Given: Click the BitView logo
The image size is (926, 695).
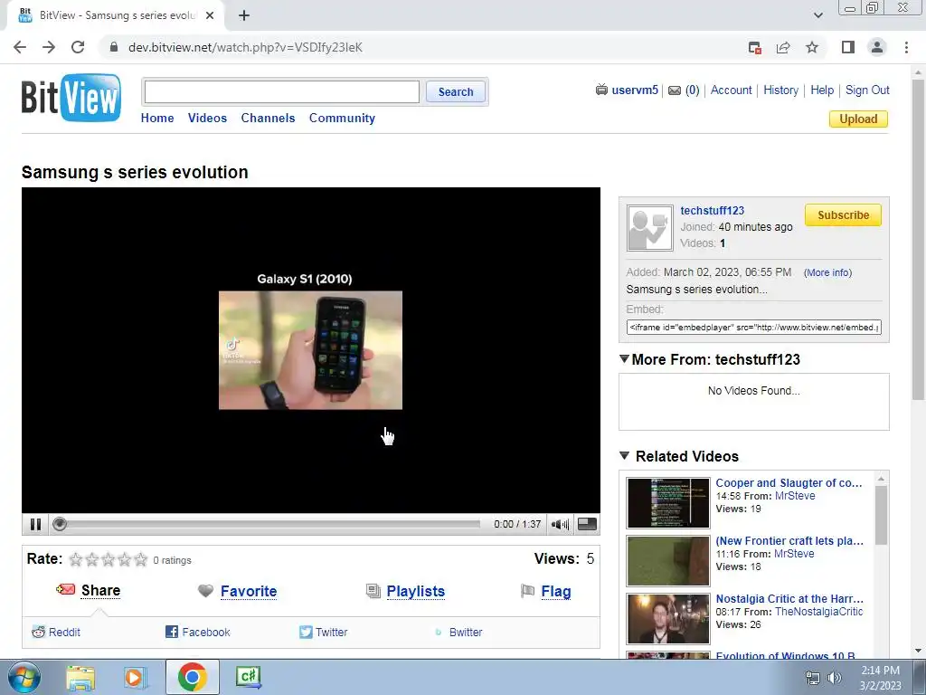Looking at the screenshot, I should pyautogui.click(x=71, y=98).
